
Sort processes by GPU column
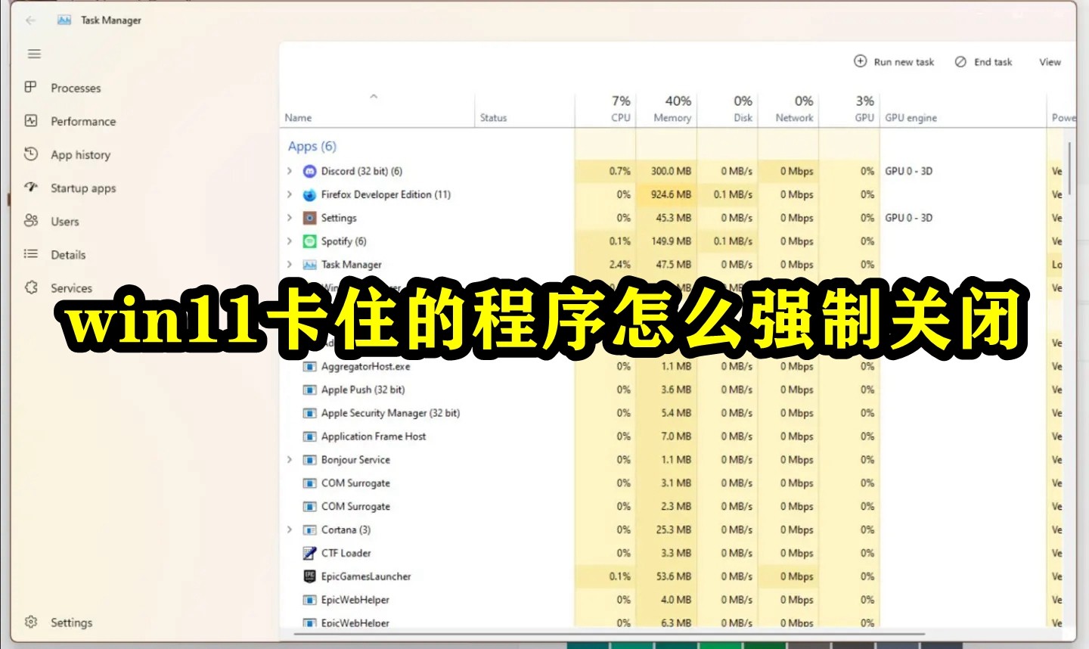(850, 110)
